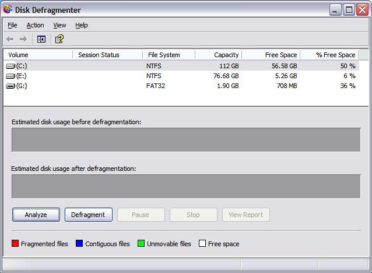Click the usage before defragmentation display bar
This screenshot has height=273, width=372.
coord(186,140)
